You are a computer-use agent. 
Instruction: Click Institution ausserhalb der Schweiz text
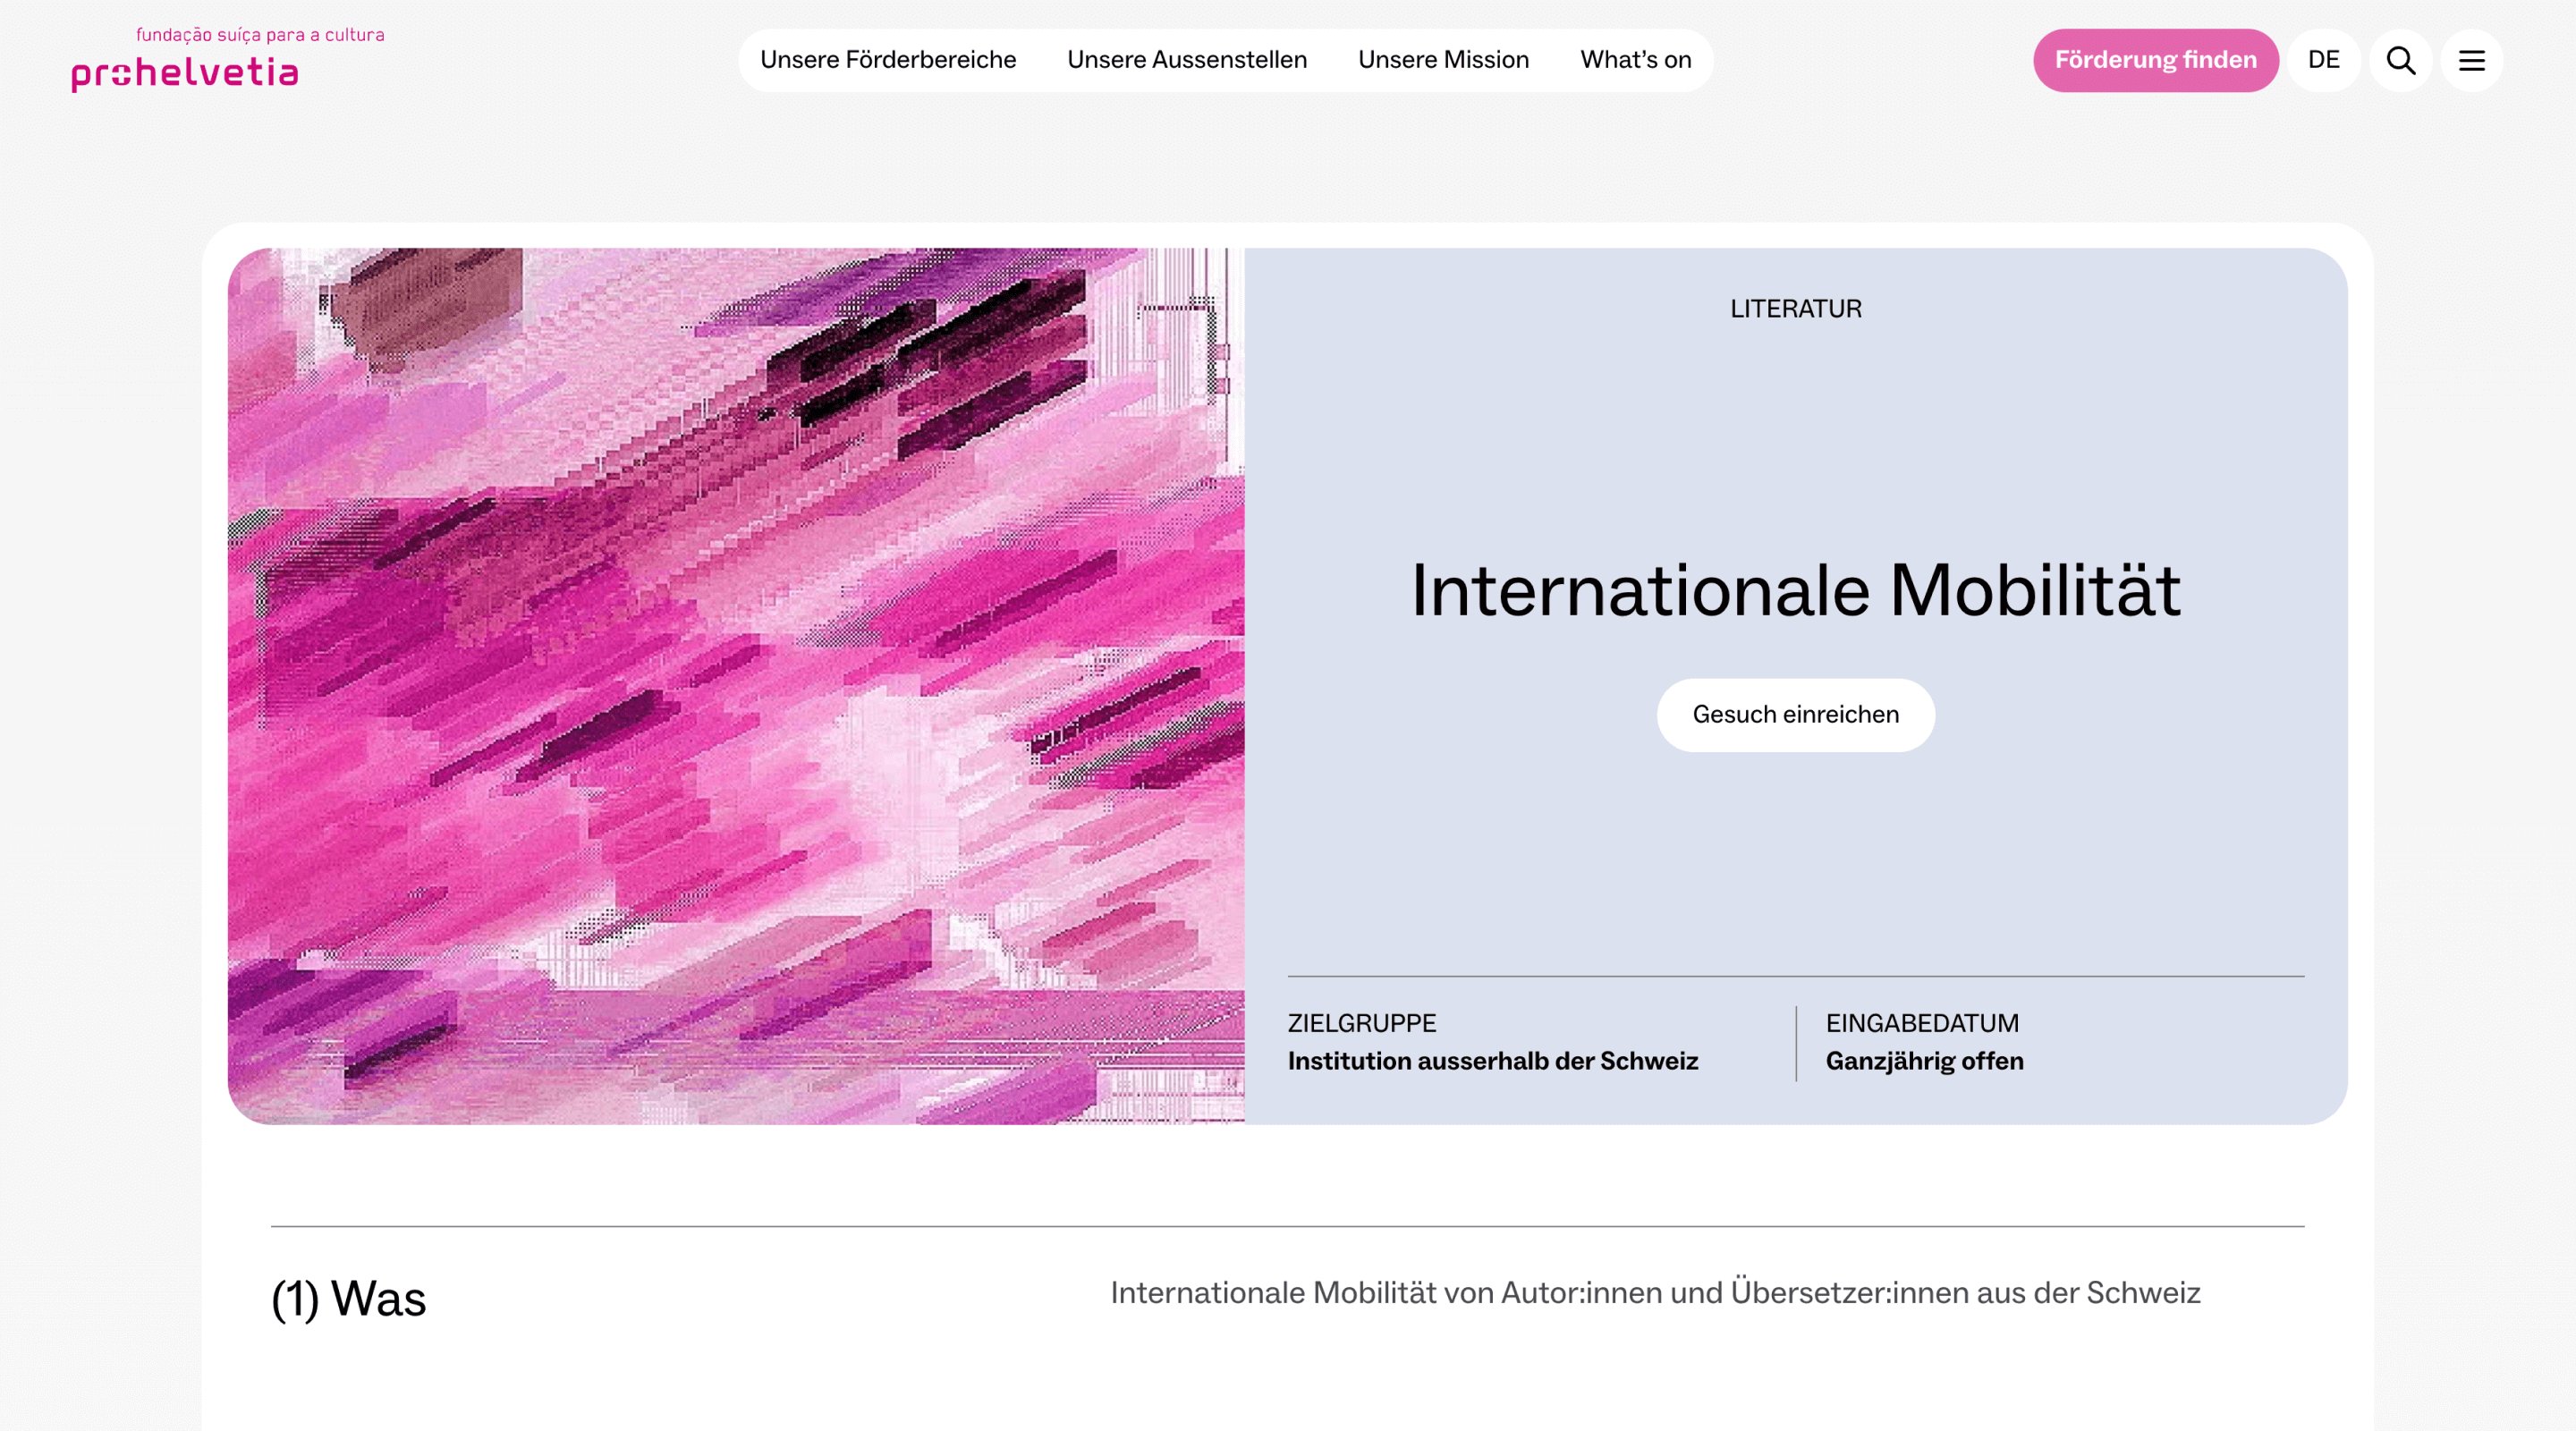pyautogui.click(x=1492, y=1061)
